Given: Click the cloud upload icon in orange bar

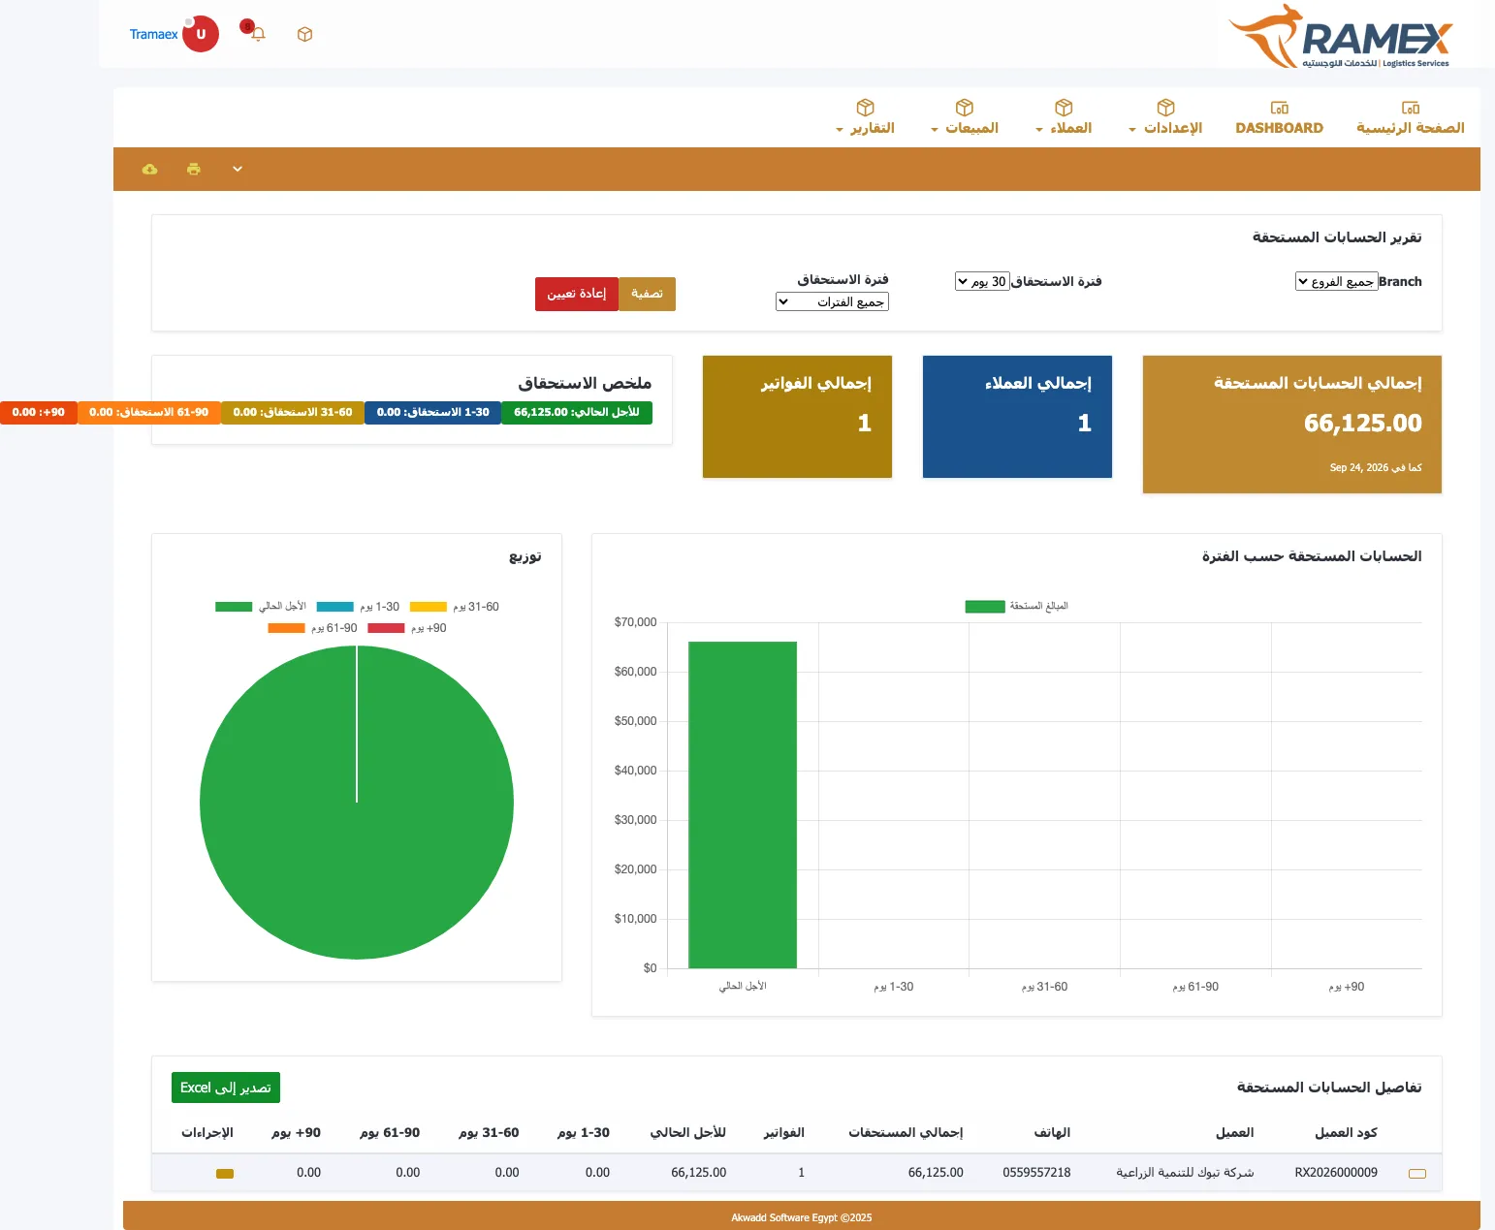Looking at the screenshot, I should (x=149, y=169).
